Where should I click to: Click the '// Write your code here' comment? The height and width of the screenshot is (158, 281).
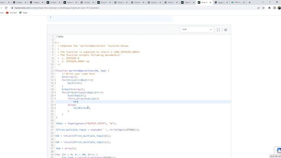tap(78, 74)
